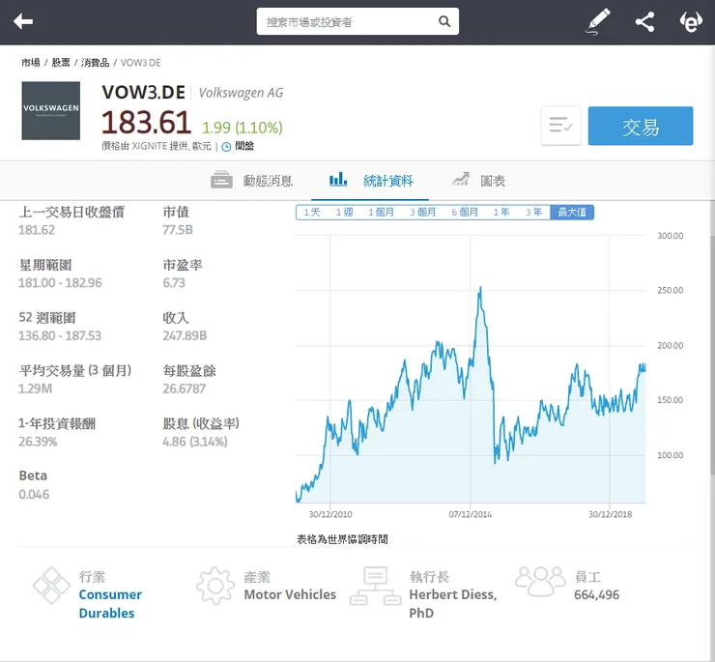Select the 最大值 chart range
The width and height of the screenshot is (715, 662).
point(572,213)
